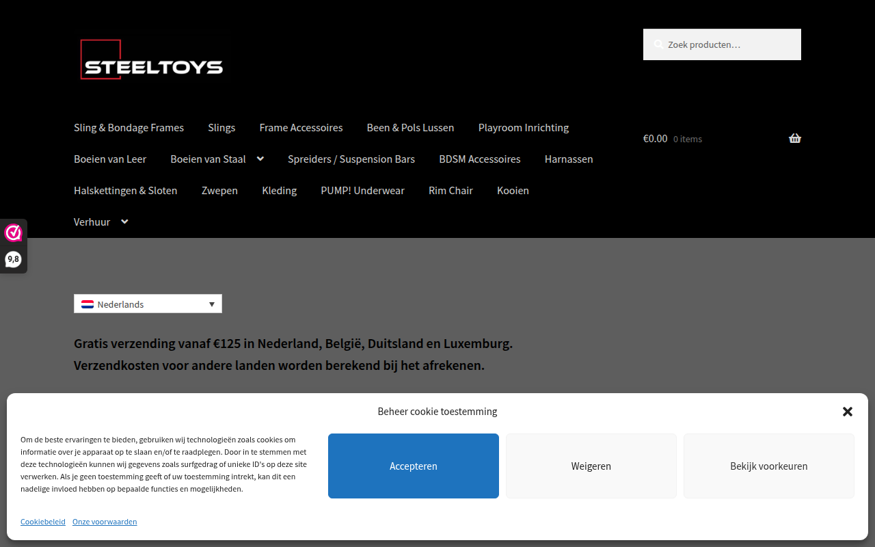Expand the Boeien van Staal submenu arrow

[x=260, y=159]
